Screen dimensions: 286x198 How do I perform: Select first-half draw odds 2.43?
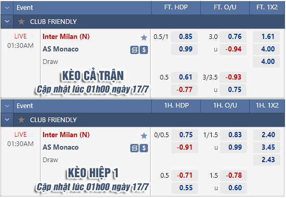(267, 160)
